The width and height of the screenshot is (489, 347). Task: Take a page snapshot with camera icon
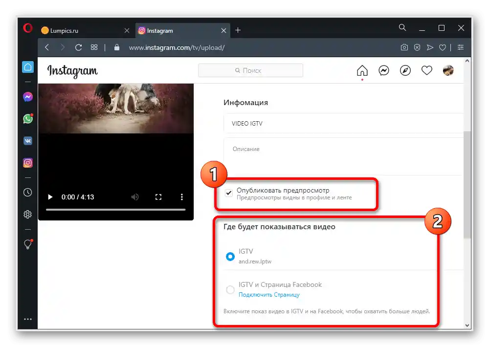[x=404, y=47]
